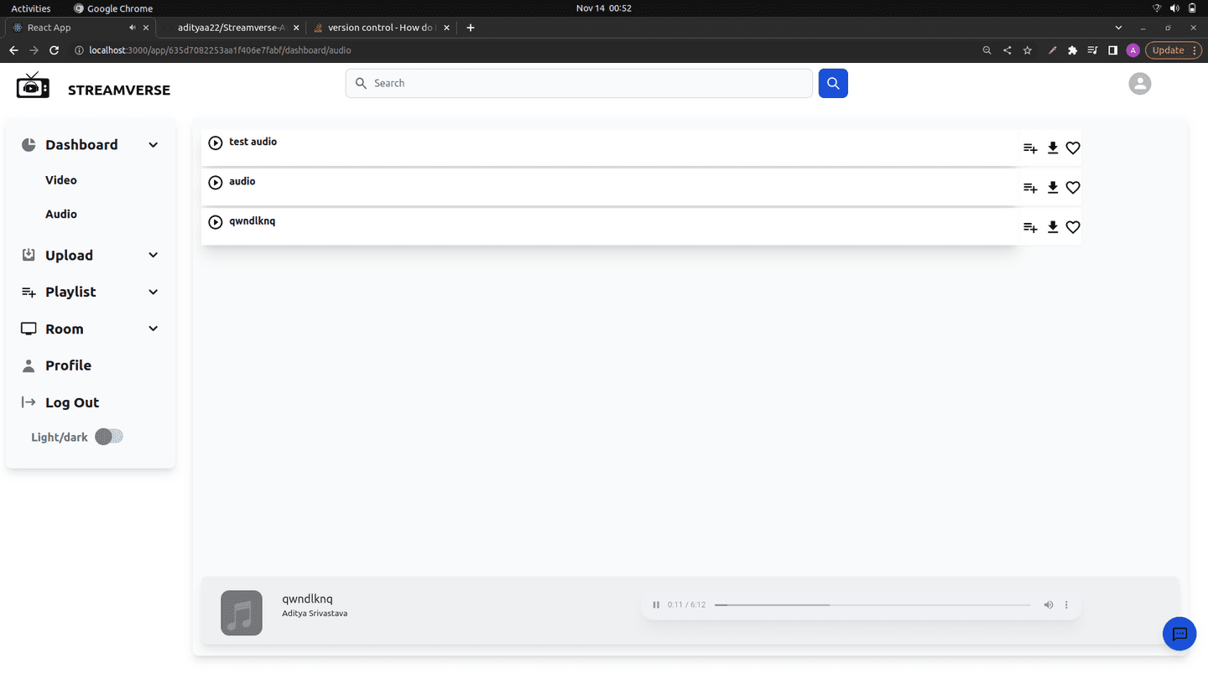1208x679 pixels.
Task: Play the track named 'audio'
Action: point(216,182)
